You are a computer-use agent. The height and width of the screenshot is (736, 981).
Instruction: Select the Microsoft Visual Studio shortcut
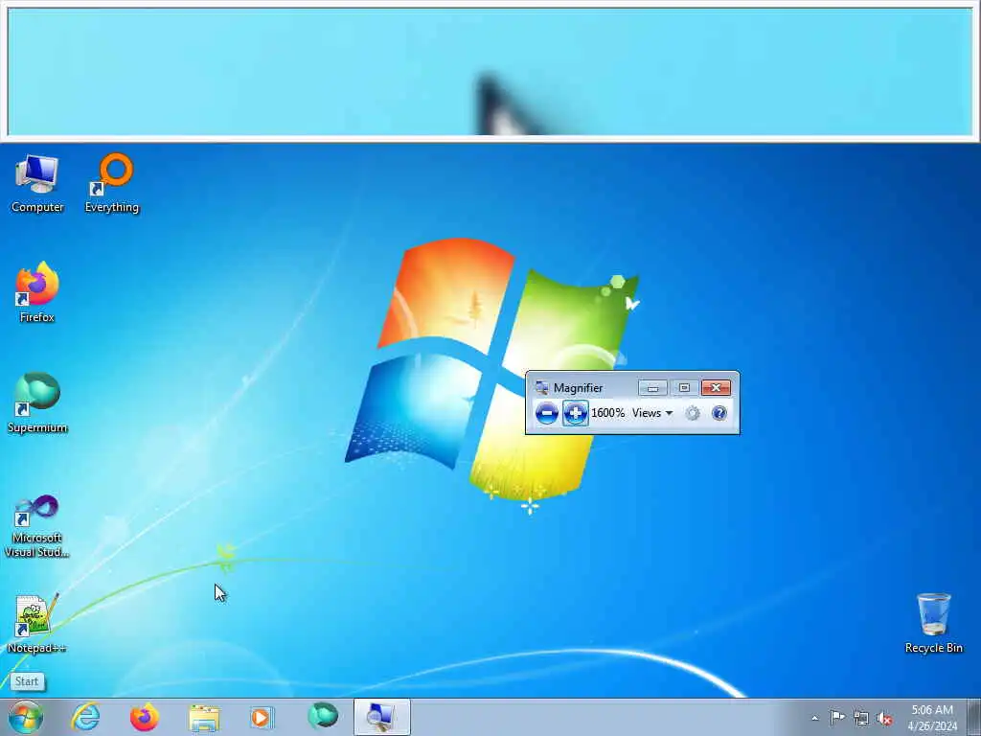37,526
